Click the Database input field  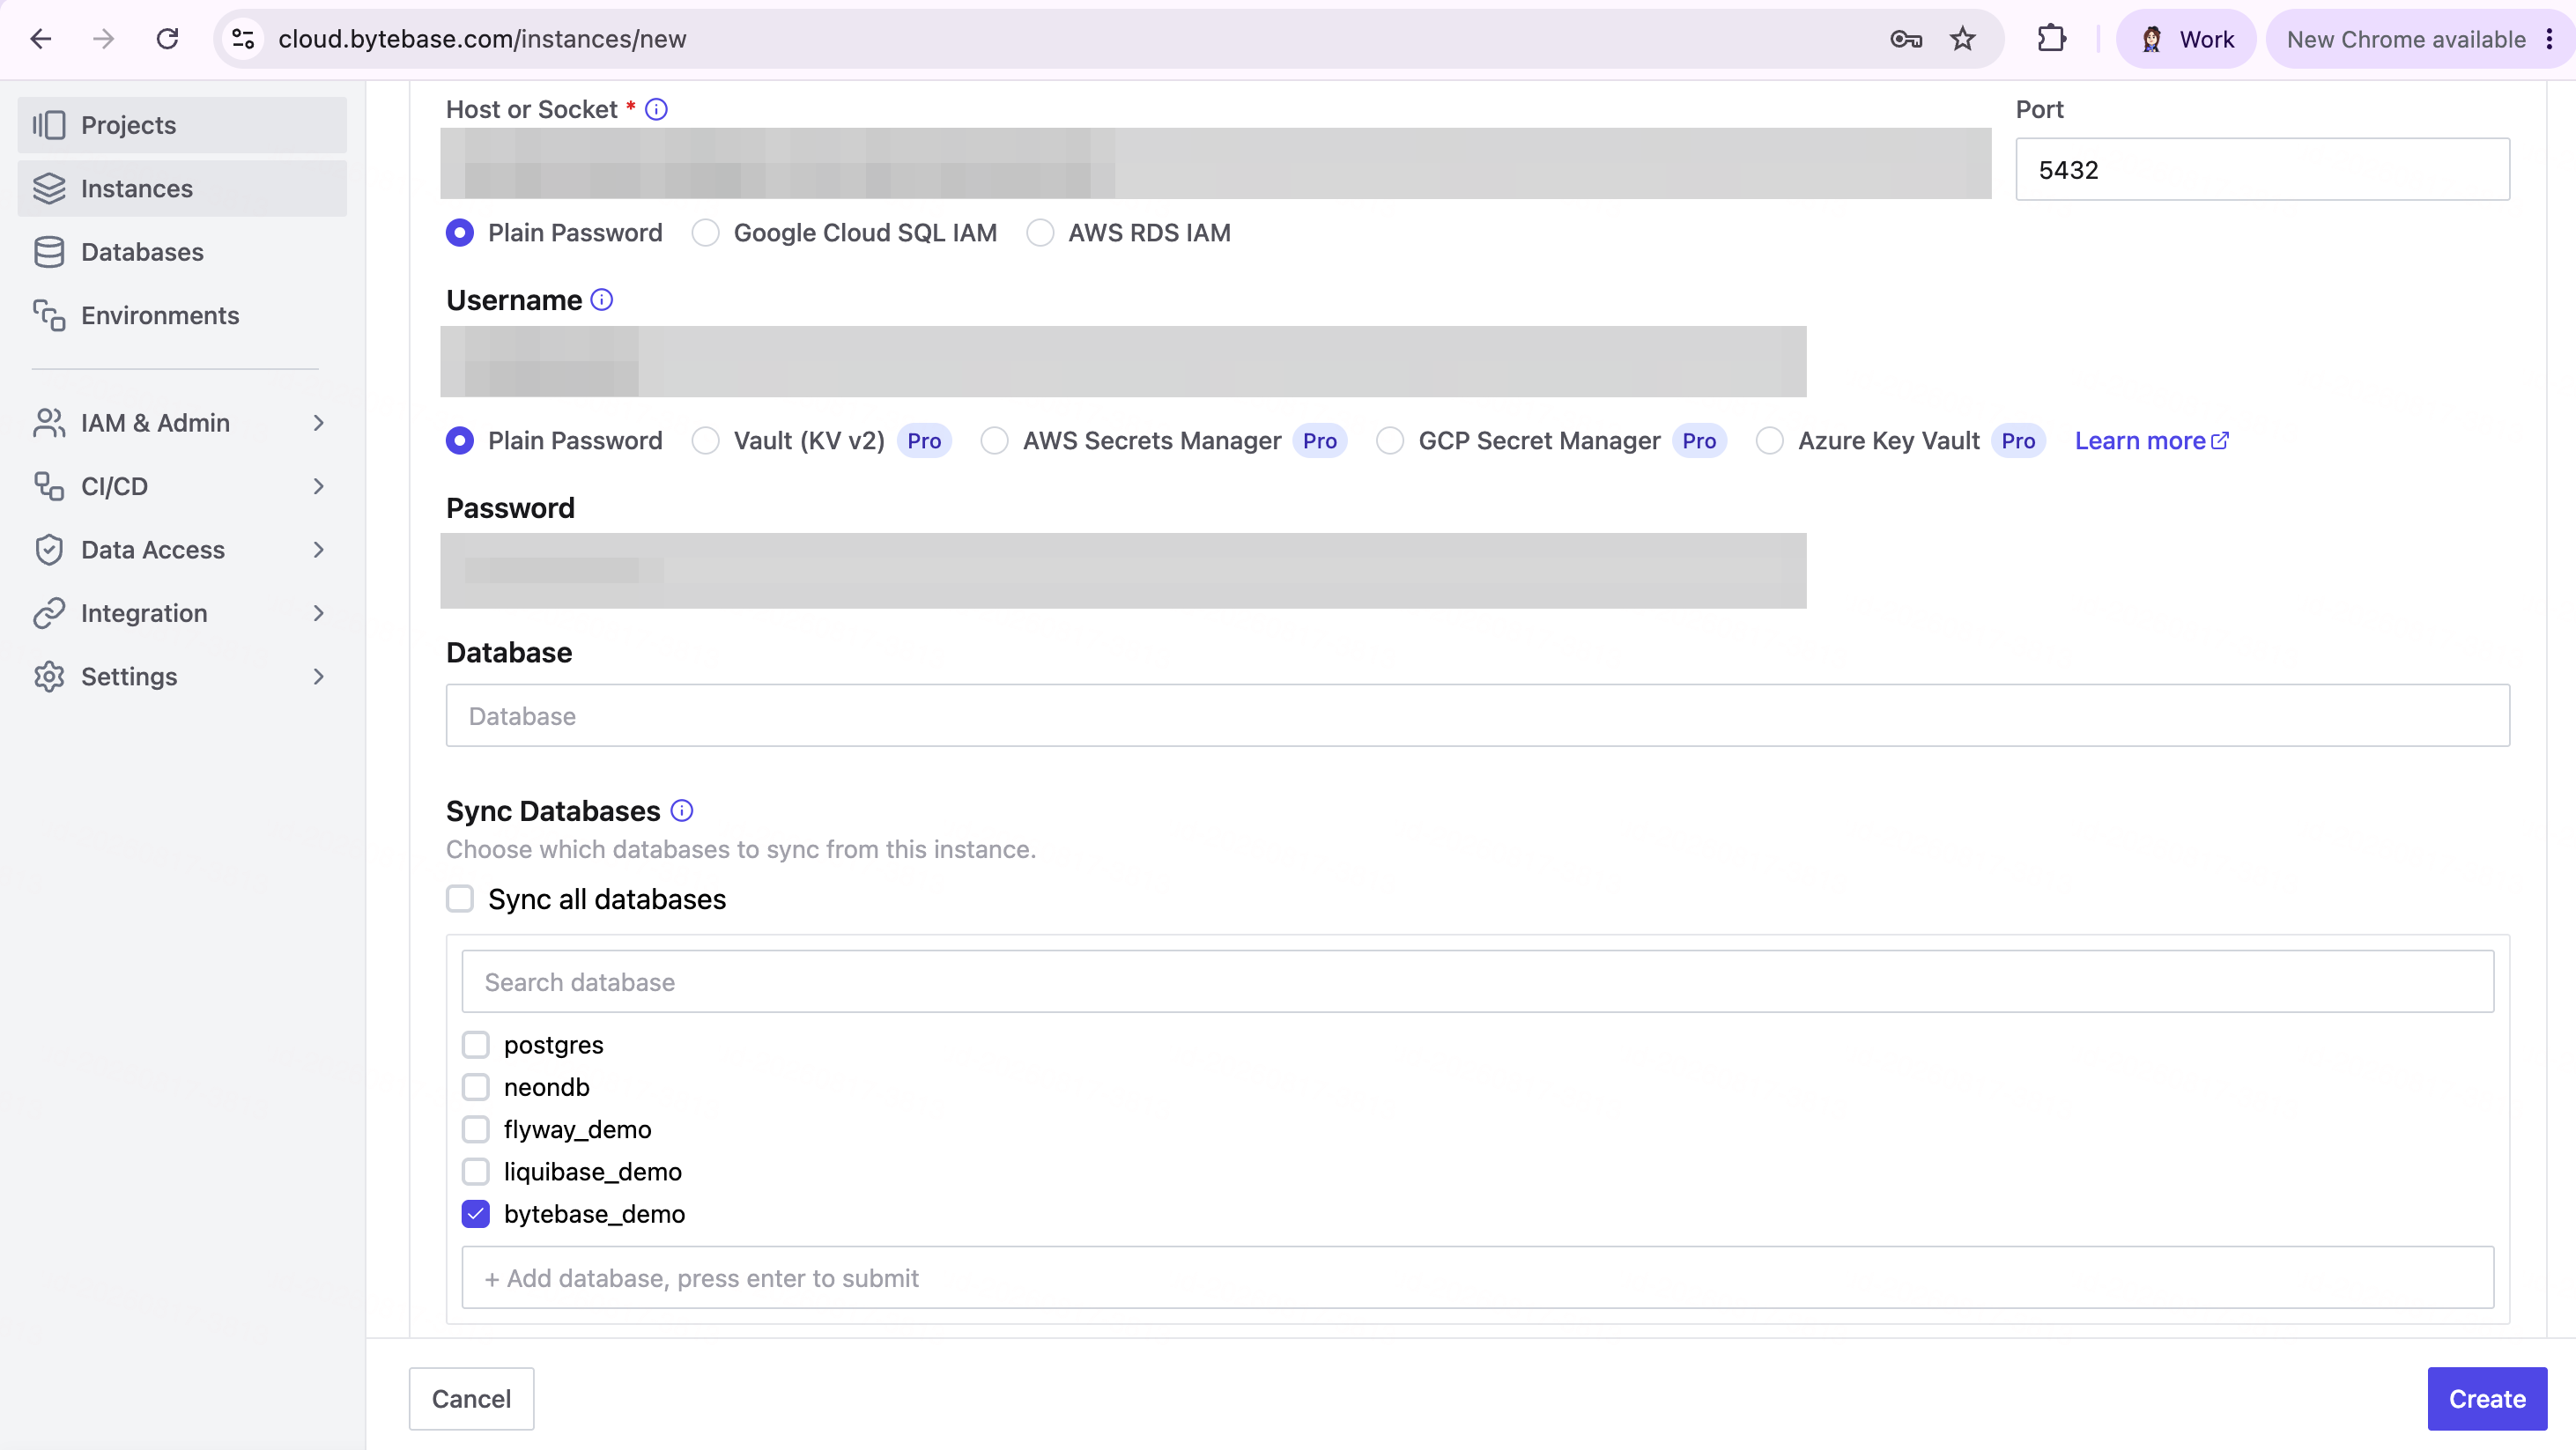point(1477,715)
